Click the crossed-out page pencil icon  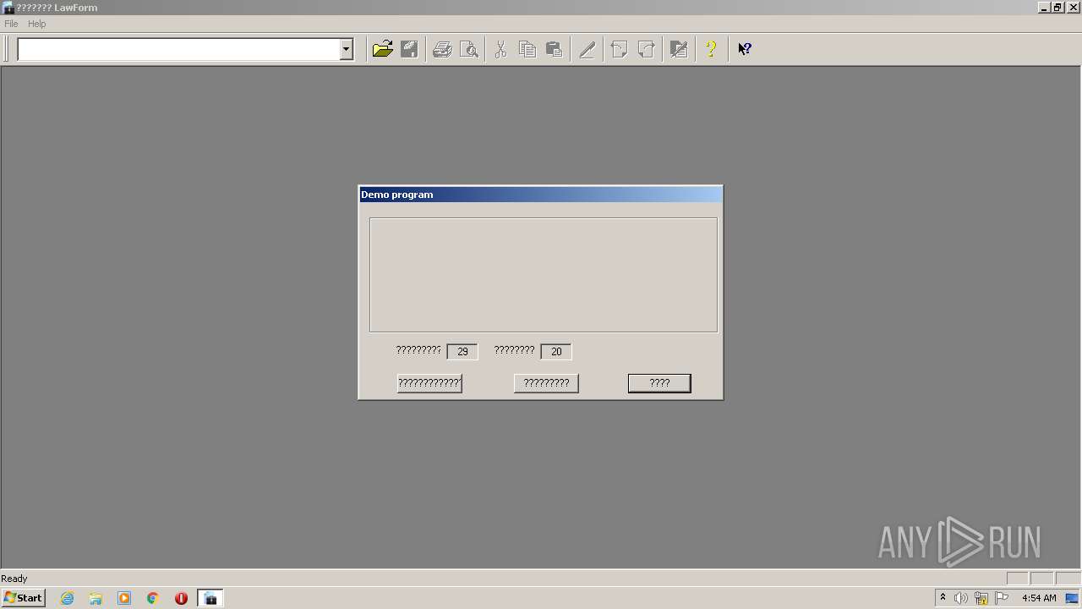[678, 49]
